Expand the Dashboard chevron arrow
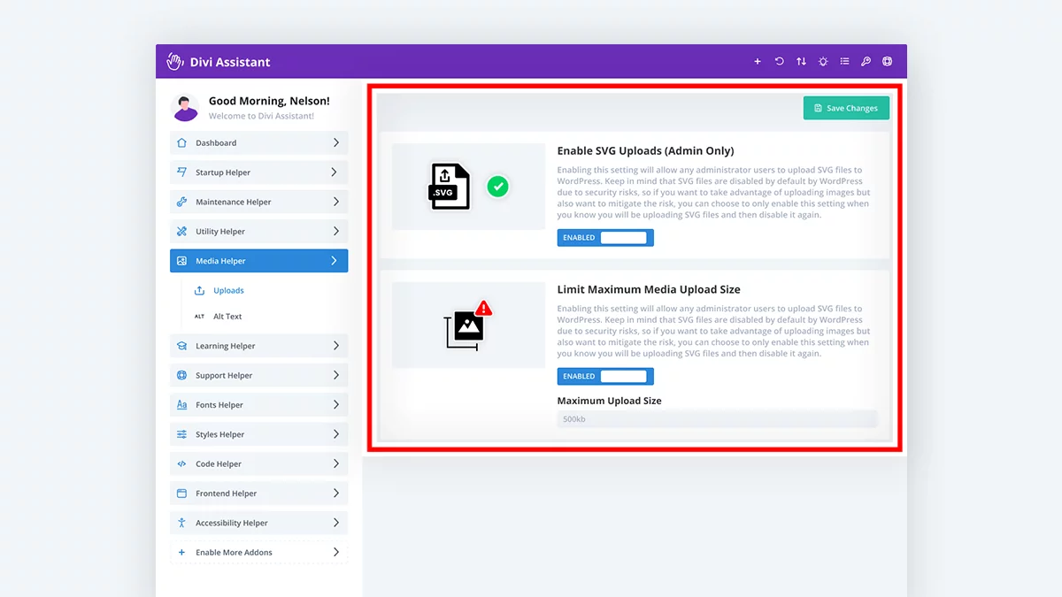 [x=335, y=142]
